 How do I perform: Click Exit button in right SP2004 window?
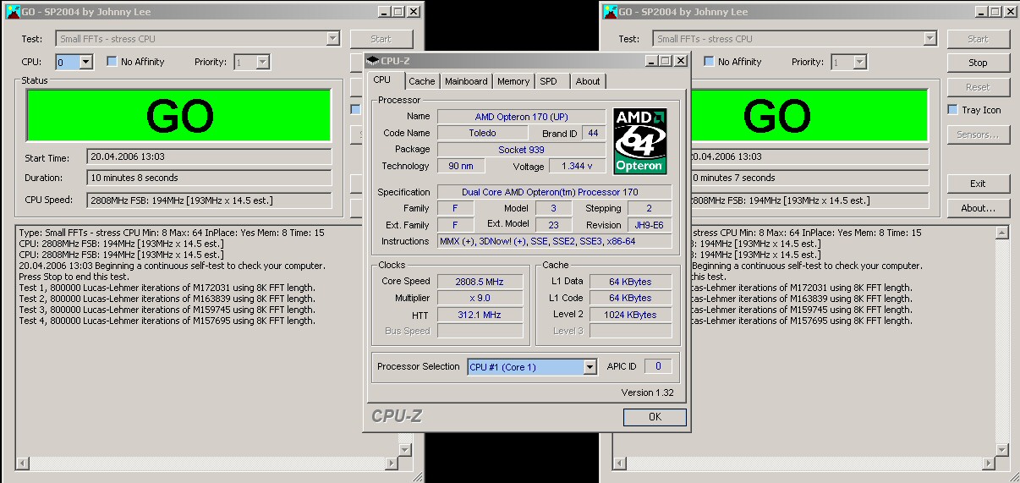click(x=979, y=184)
